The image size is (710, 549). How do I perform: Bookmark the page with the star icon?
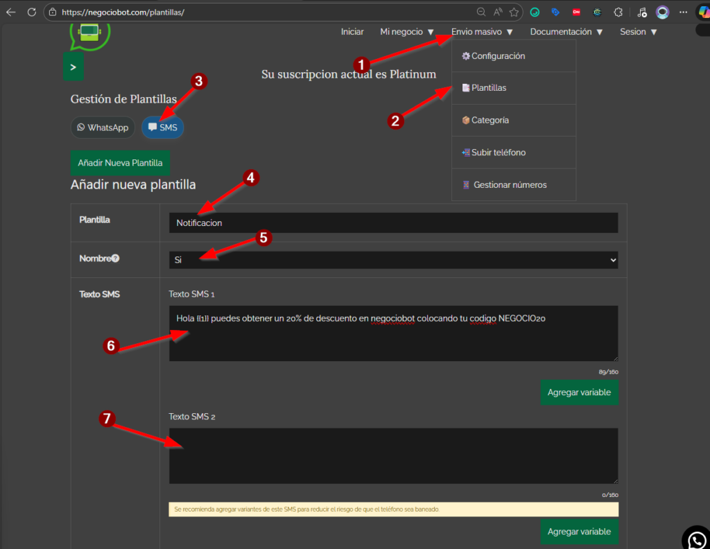click(x=514, y=12)
